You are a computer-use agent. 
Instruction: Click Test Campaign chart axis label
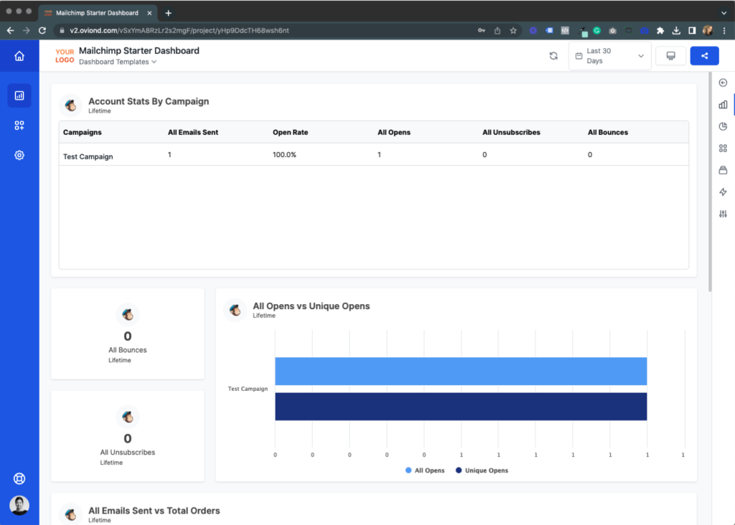coord(248,389)
